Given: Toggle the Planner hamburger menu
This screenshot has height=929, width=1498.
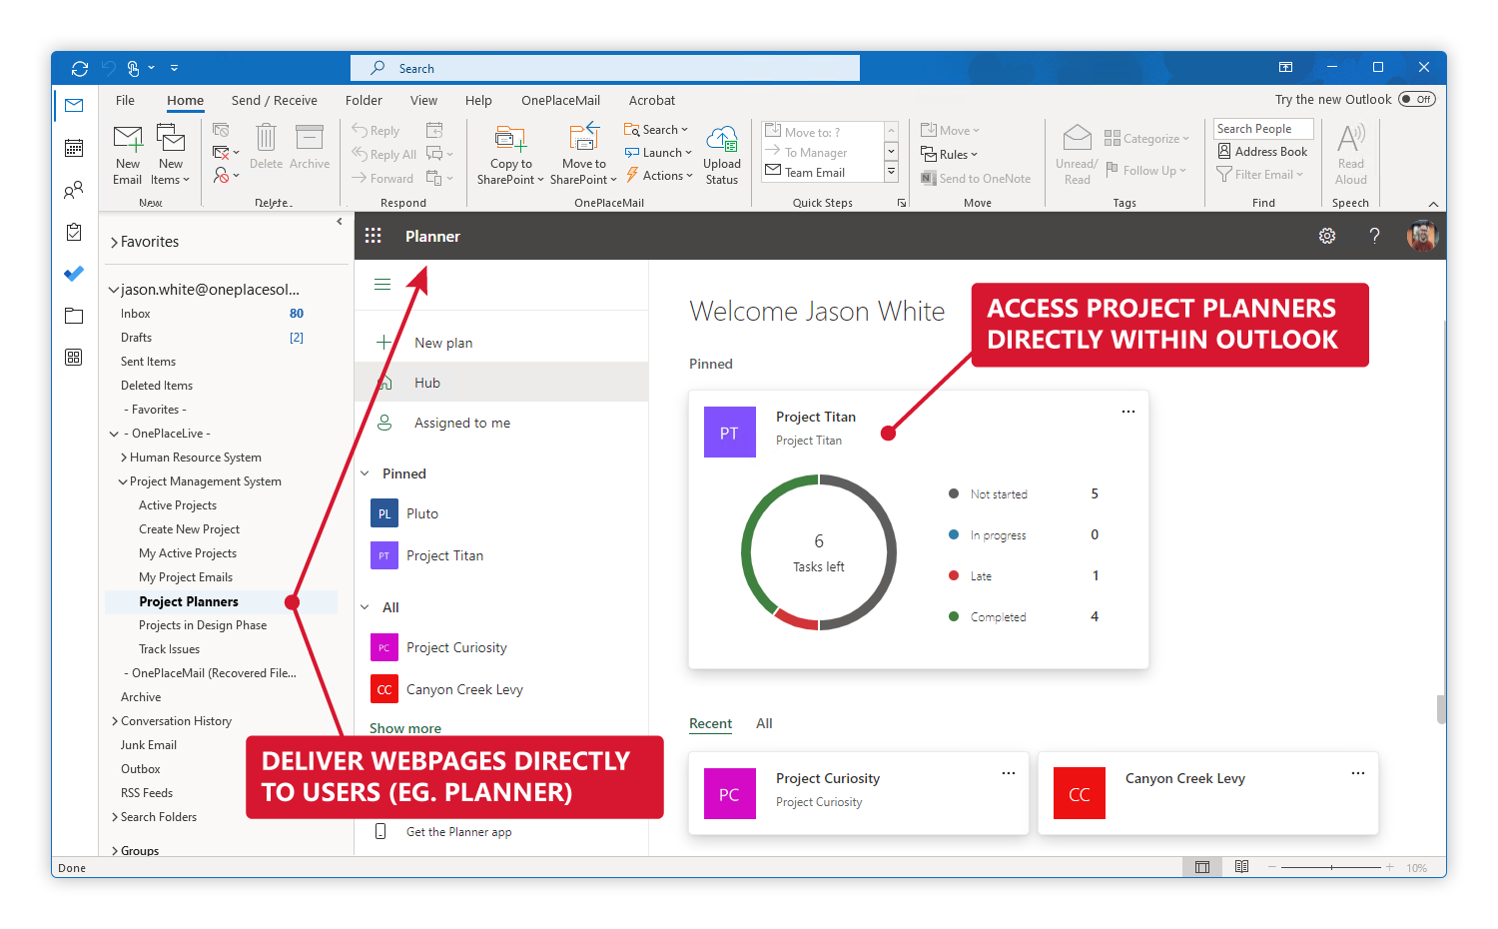Looking at the screenshot, I should pos(382,285).
